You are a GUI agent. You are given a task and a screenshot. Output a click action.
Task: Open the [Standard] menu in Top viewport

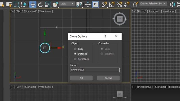[31, 12]
